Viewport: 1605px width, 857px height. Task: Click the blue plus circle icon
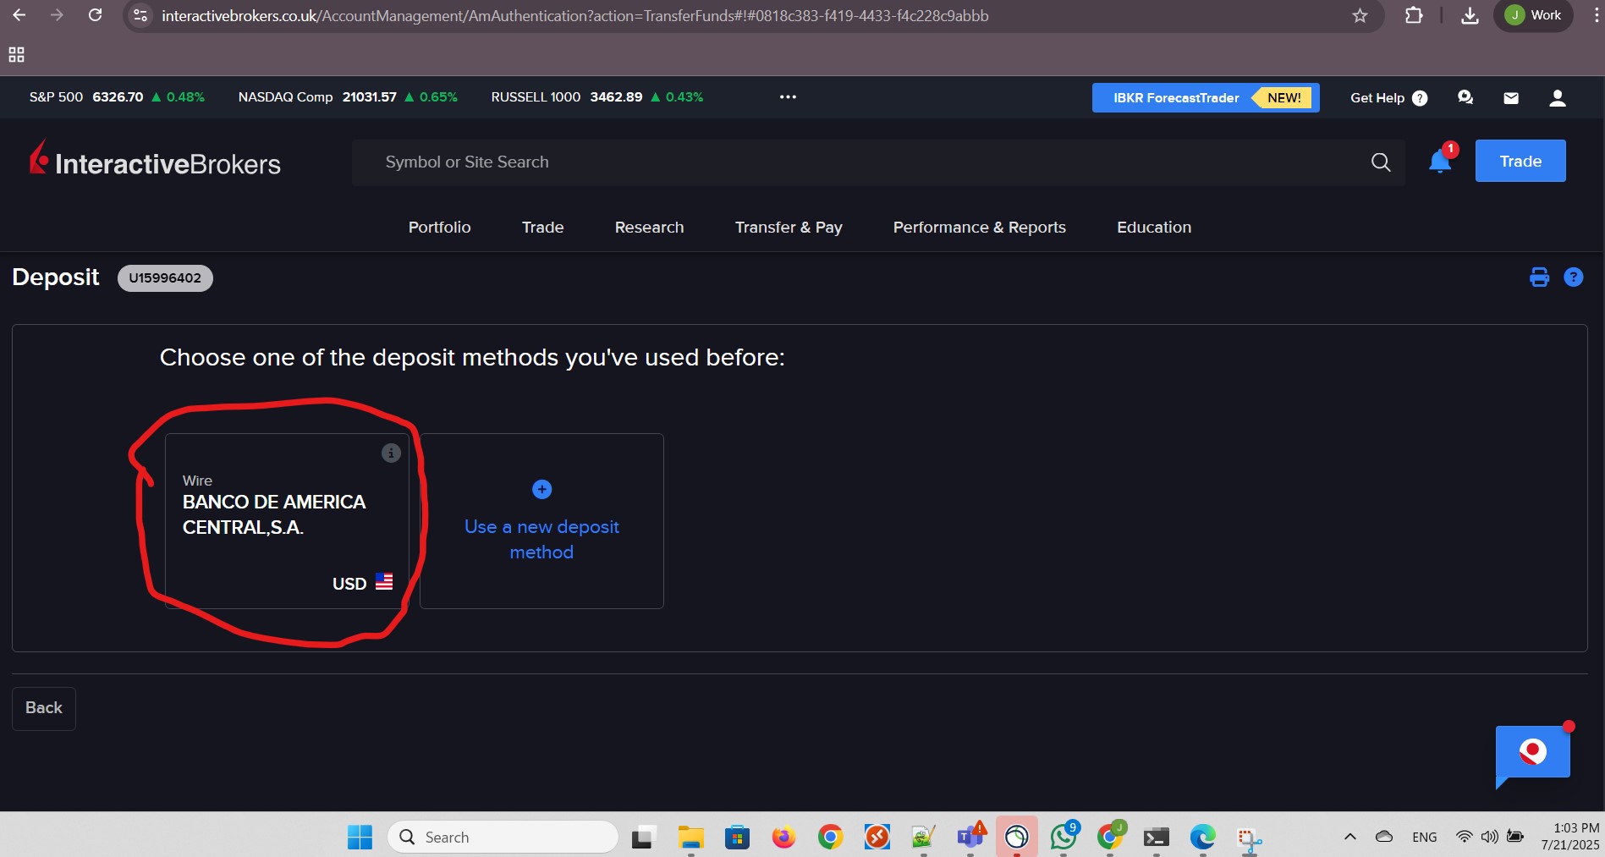pyautogui.click(x=541, y=490)
